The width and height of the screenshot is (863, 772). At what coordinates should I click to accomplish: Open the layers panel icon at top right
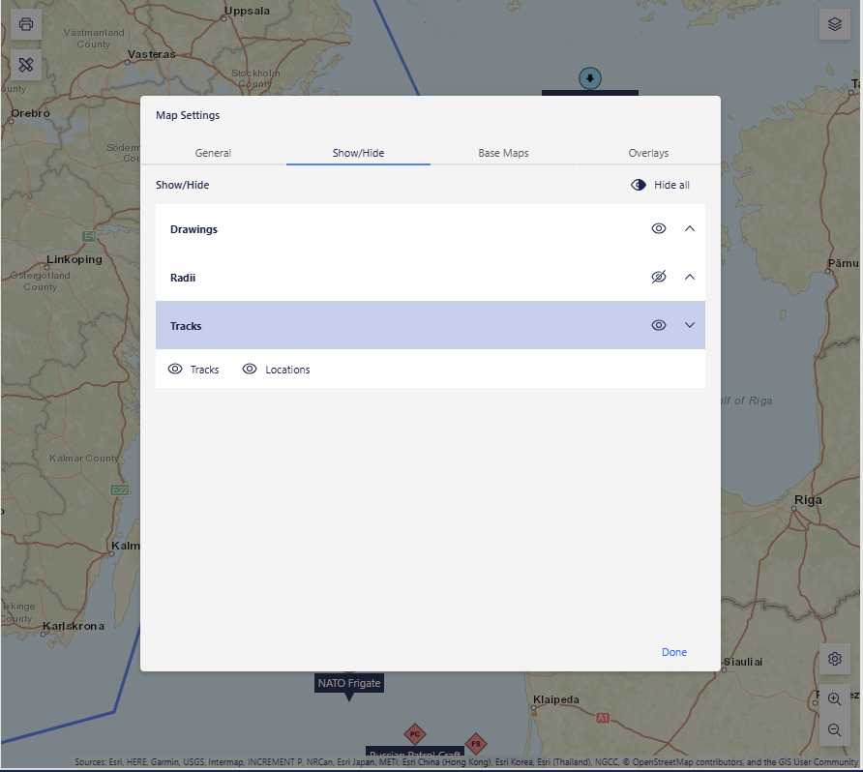(x=834, y=24)
